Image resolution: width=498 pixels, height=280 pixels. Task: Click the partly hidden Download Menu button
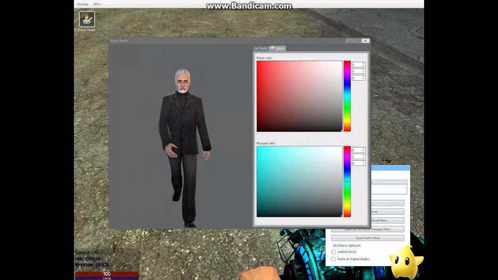click(x=388, y=220)
